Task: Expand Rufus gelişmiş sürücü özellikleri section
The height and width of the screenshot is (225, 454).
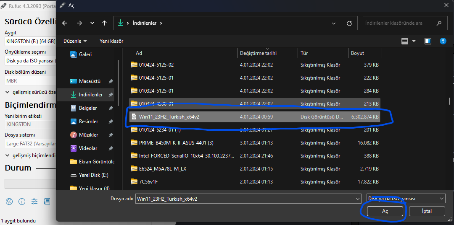Action: click(x=30, y=92)
